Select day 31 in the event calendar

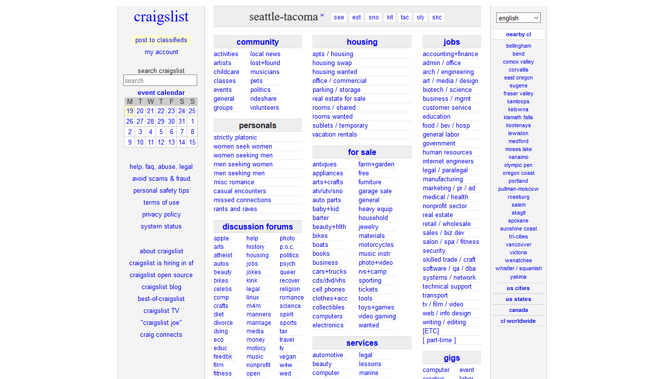coord(182,122)
